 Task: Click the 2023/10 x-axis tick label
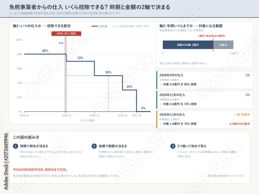[x=24, y=115]
